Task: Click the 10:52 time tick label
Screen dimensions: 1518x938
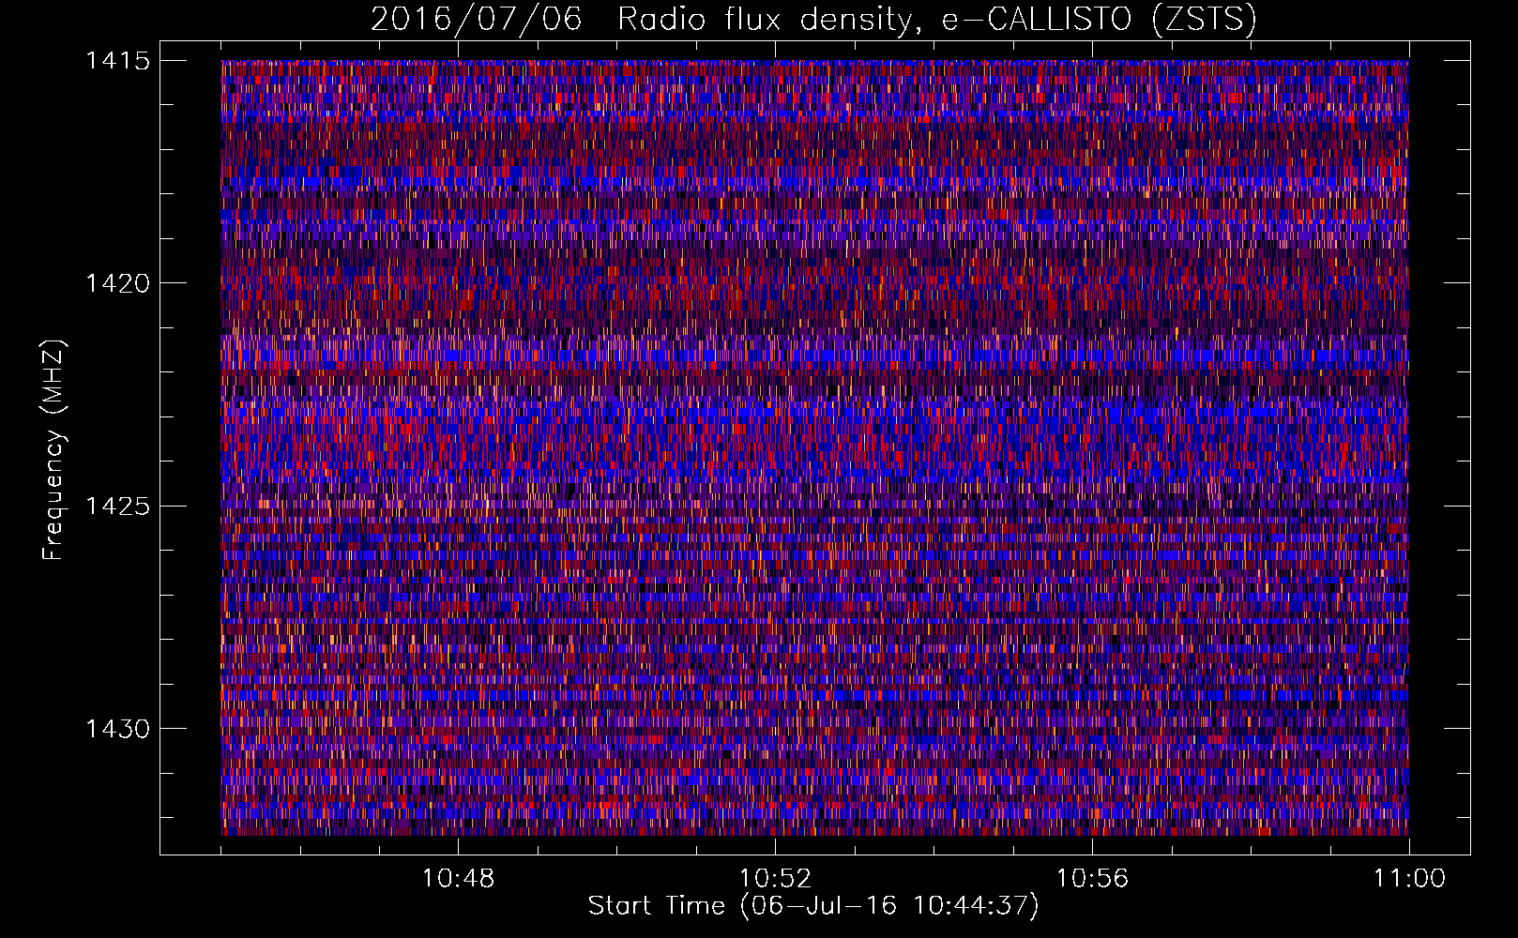Action: point(775,879)
